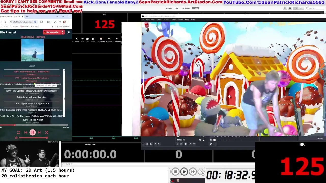Play 1398 - Belinda Carlisle Heaven track
The image size is (326, 183).
(31, 85)
